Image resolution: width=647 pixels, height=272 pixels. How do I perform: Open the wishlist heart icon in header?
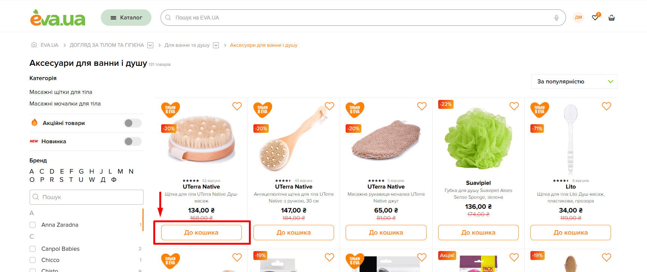coord(596,17)
